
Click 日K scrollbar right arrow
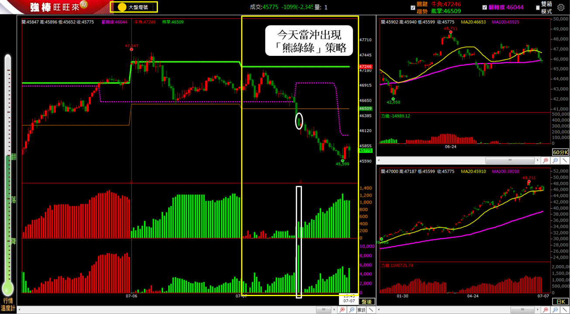(538, 310)
